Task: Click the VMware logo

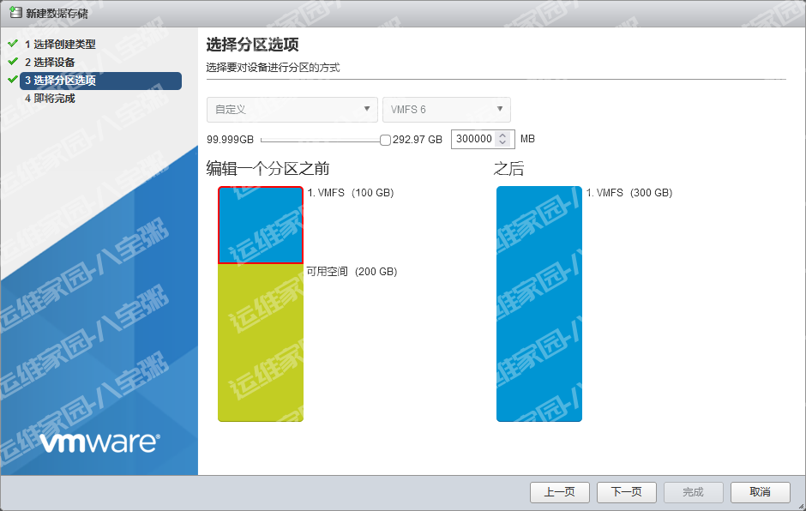Action: tap(99, 442)
